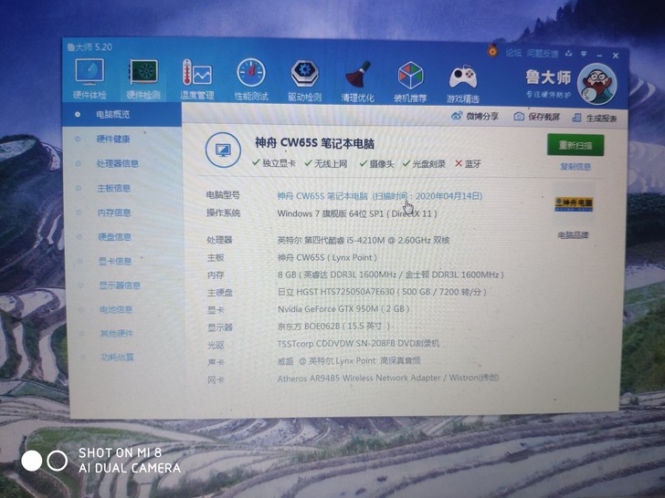Open 硬件体检 hardware checkup icon
This screenshot has width=665, height=498.
pos(90,78)
